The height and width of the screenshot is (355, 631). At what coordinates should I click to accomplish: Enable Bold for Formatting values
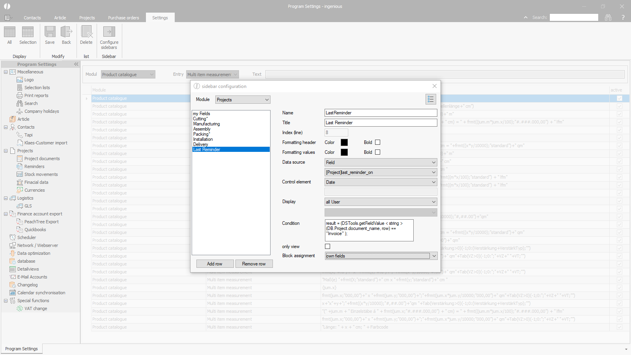377,152
